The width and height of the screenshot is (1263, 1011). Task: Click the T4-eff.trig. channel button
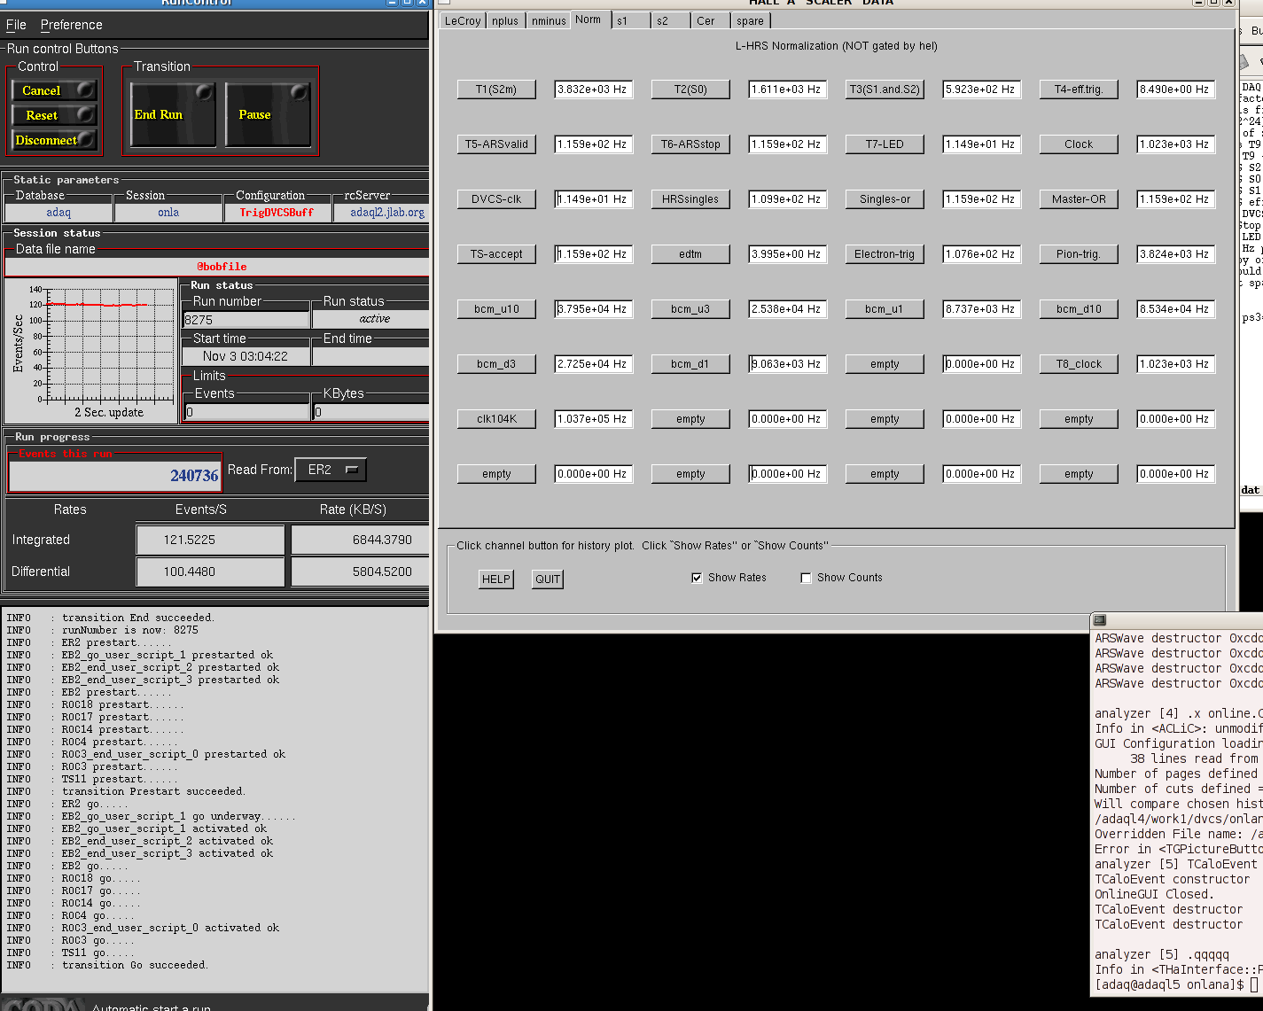(x=1079, y=89)
